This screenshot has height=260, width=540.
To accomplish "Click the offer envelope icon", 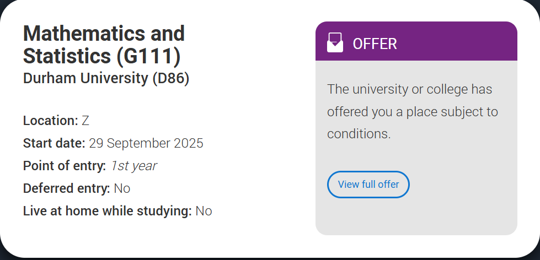I will (335, 42).
